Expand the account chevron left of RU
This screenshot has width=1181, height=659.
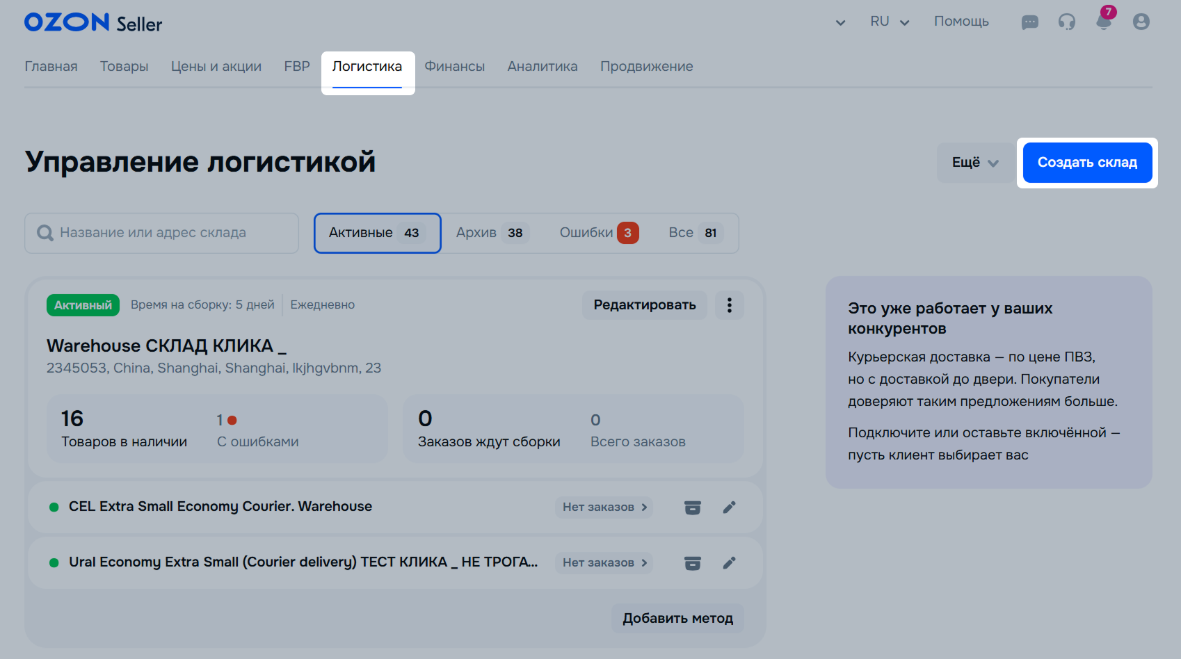(x=840, y=22)
